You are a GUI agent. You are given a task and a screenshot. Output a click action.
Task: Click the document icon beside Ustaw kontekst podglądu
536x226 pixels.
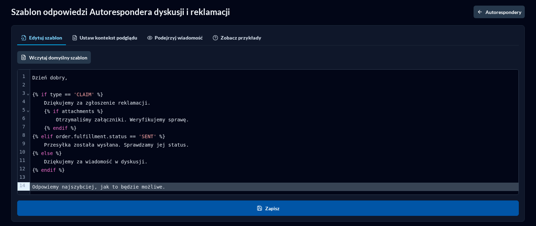click(75, 38)
